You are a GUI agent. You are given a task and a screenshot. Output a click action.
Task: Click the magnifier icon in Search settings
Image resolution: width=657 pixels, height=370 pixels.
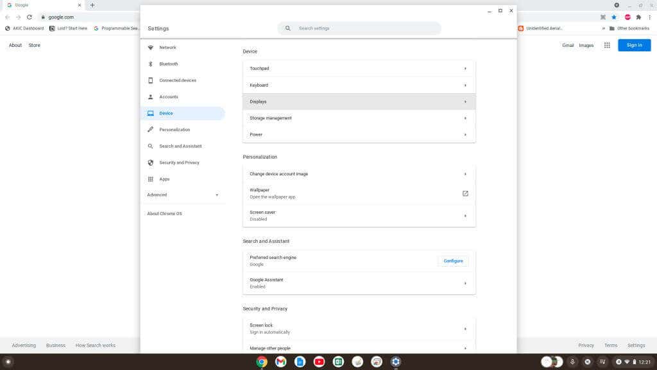[x=288, y=28]
